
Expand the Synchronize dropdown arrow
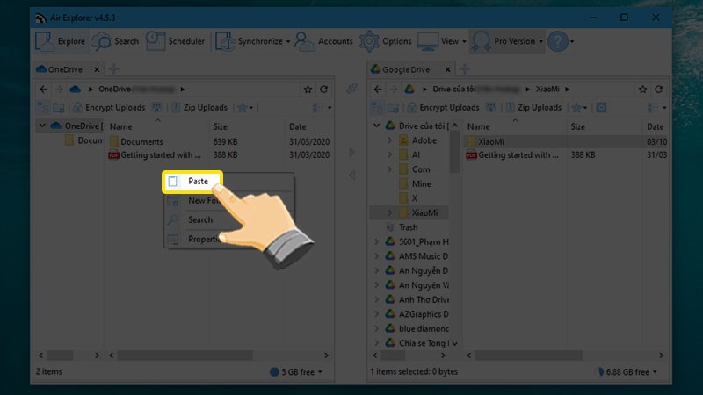tap(288, 41)
